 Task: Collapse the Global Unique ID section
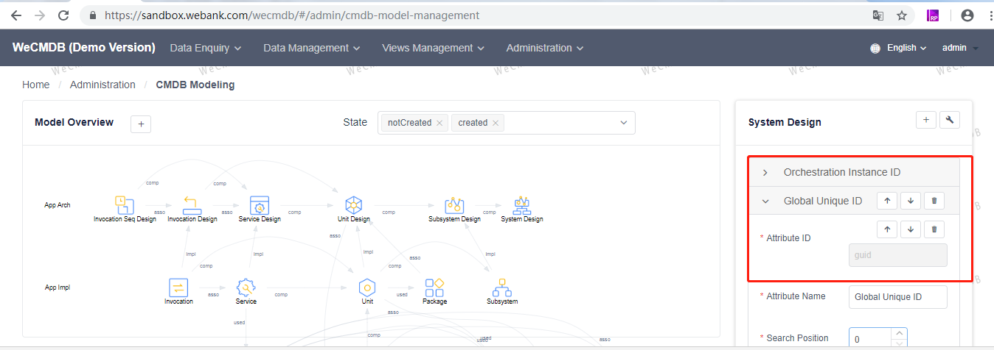pyautogui.click(x=765, y=201)
